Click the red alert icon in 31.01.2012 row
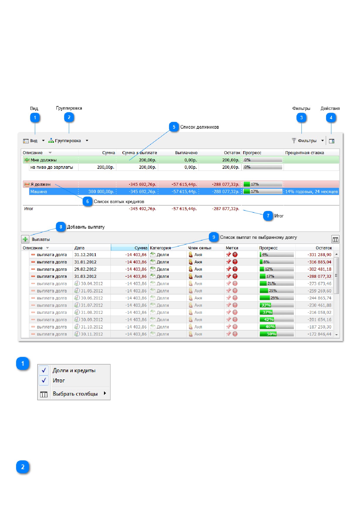The width and height of the screenshot is (363, 514). (x=235, y=262)
